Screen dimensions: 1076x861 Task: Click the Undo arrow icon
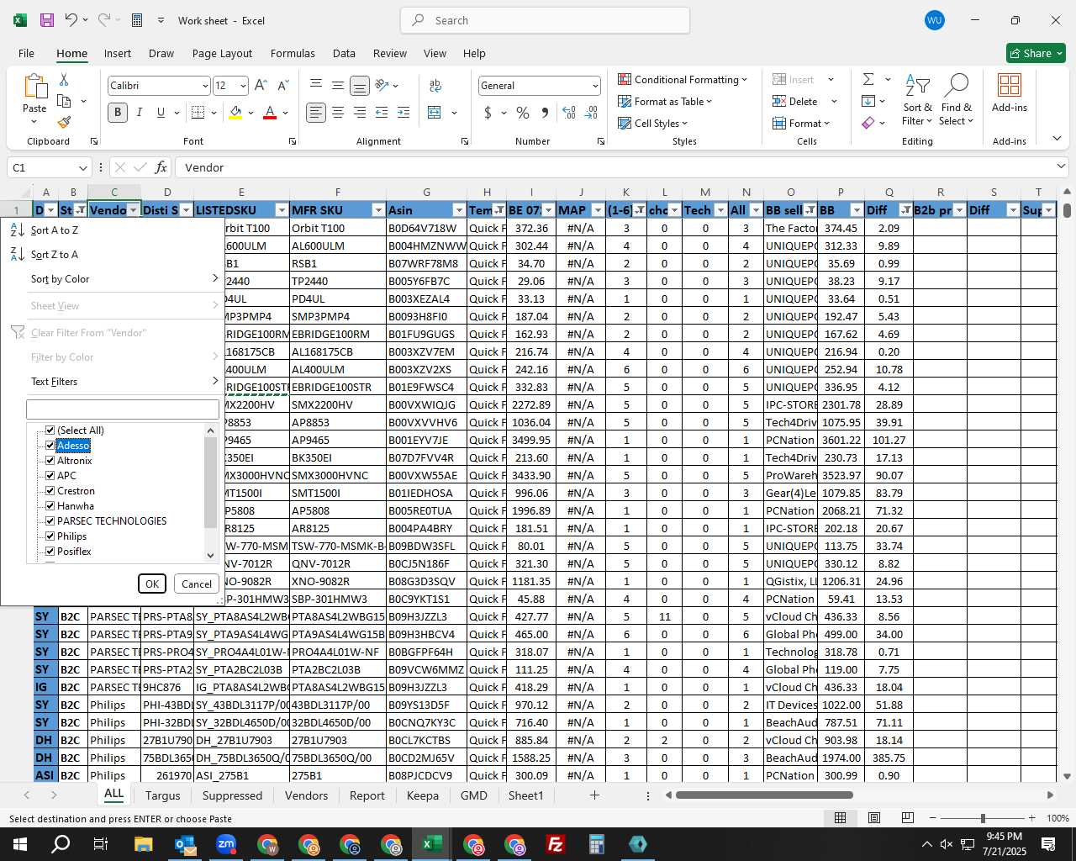(x=71, y=20)
